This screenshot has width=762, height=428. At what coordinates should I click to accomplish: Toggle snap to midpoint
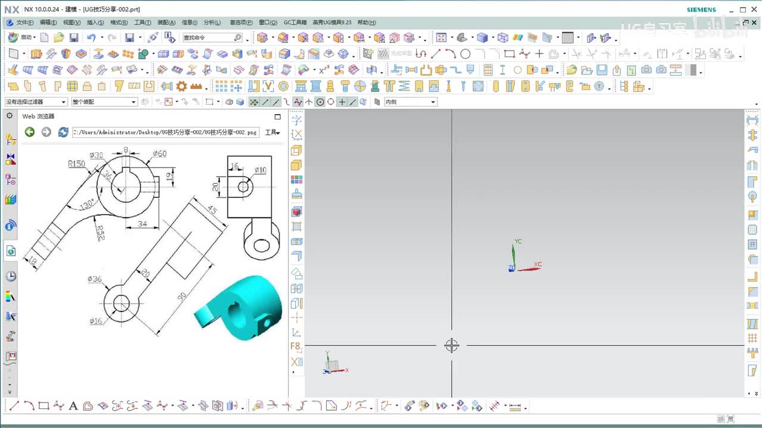(x=276, y=102)
